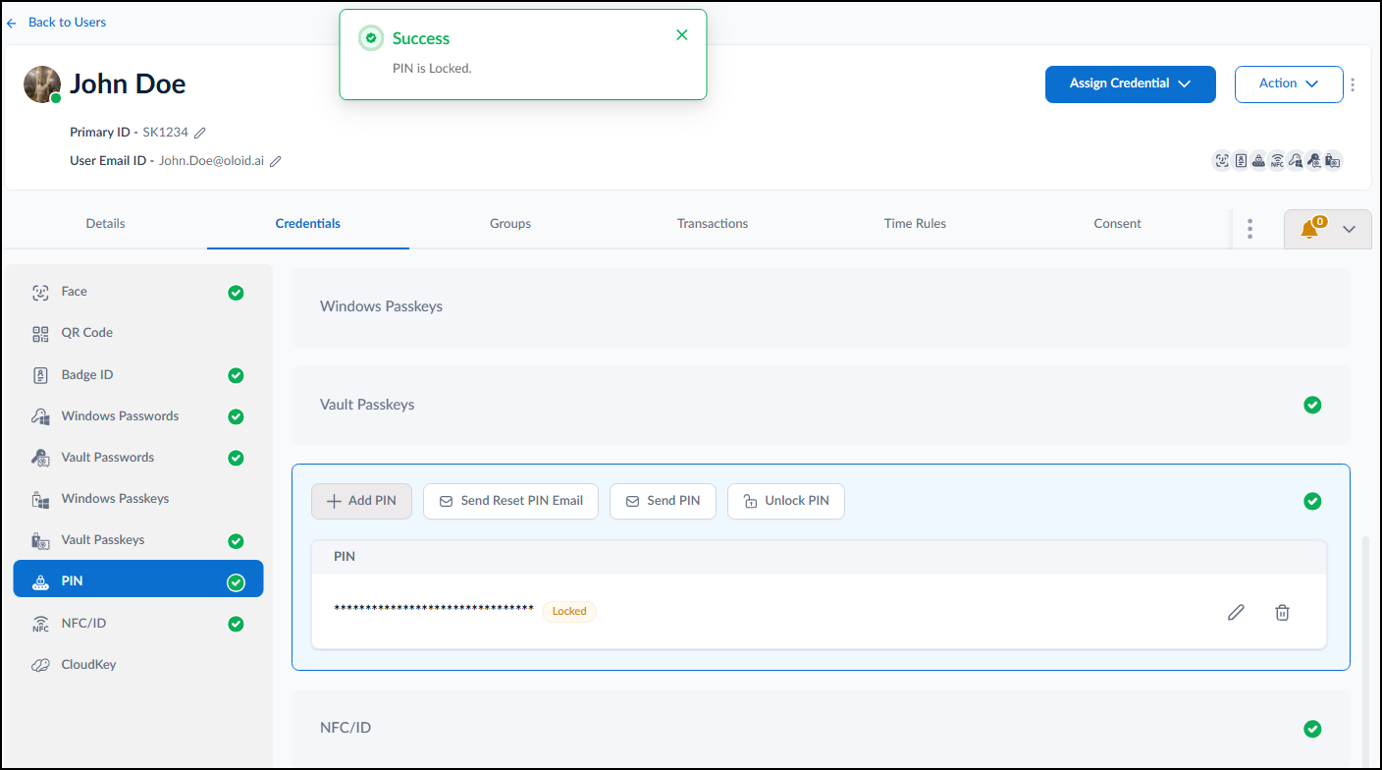Image resolution: width=1382 pixels, height=770 pixels.
Task: Open the Assign Credential dropdown
Action: (x=1130, y=83)
